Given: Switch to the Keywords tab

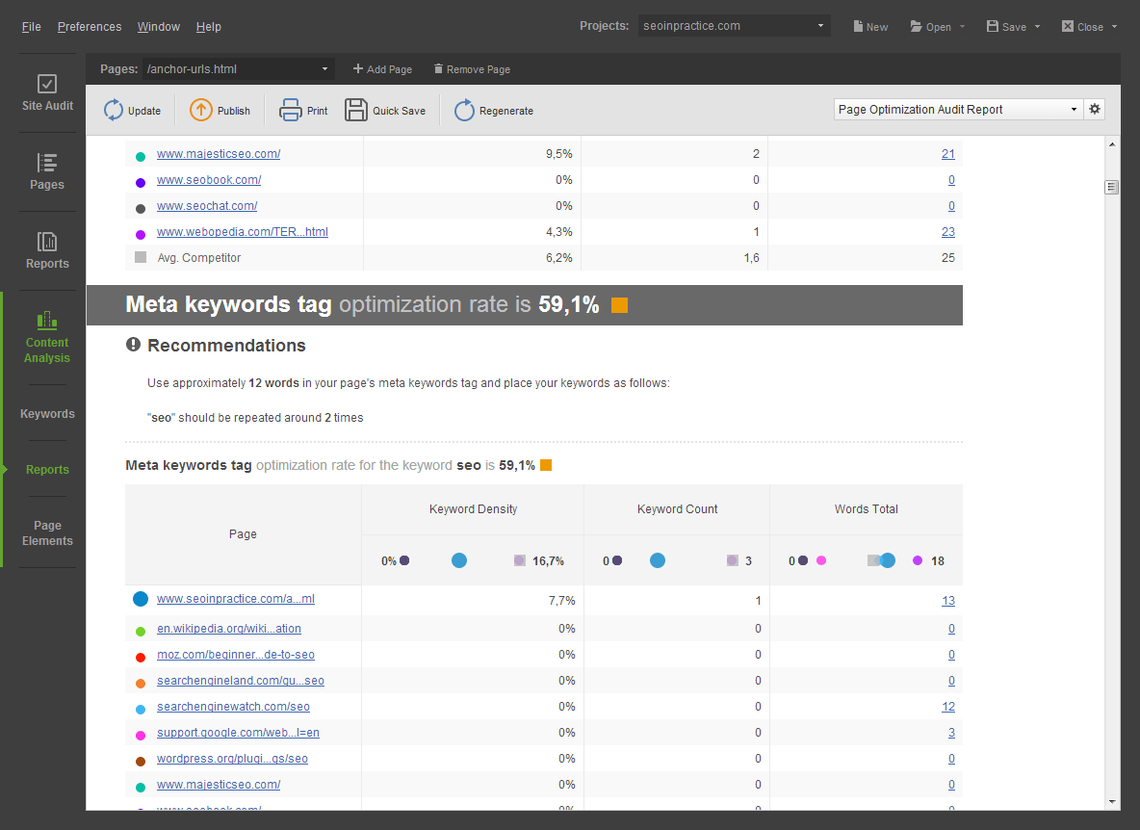Looking at the screenshot, I should [47, 414].
